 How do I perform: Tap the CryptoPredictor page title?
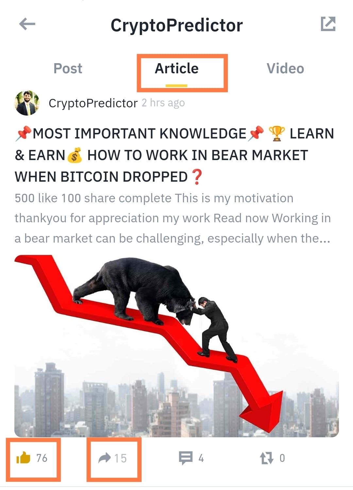point(176,25)
